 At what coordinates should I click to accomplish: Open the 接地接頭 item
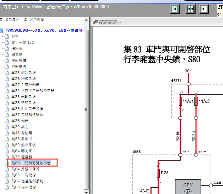pyautogui.click(x=19, y=61)
